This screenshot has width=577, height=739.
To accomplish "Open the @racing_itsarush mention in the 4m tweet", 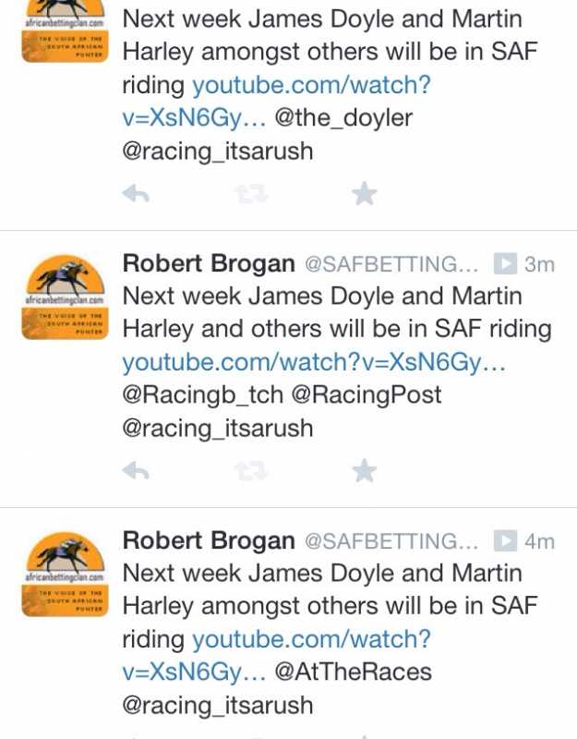I will [218, 706].
